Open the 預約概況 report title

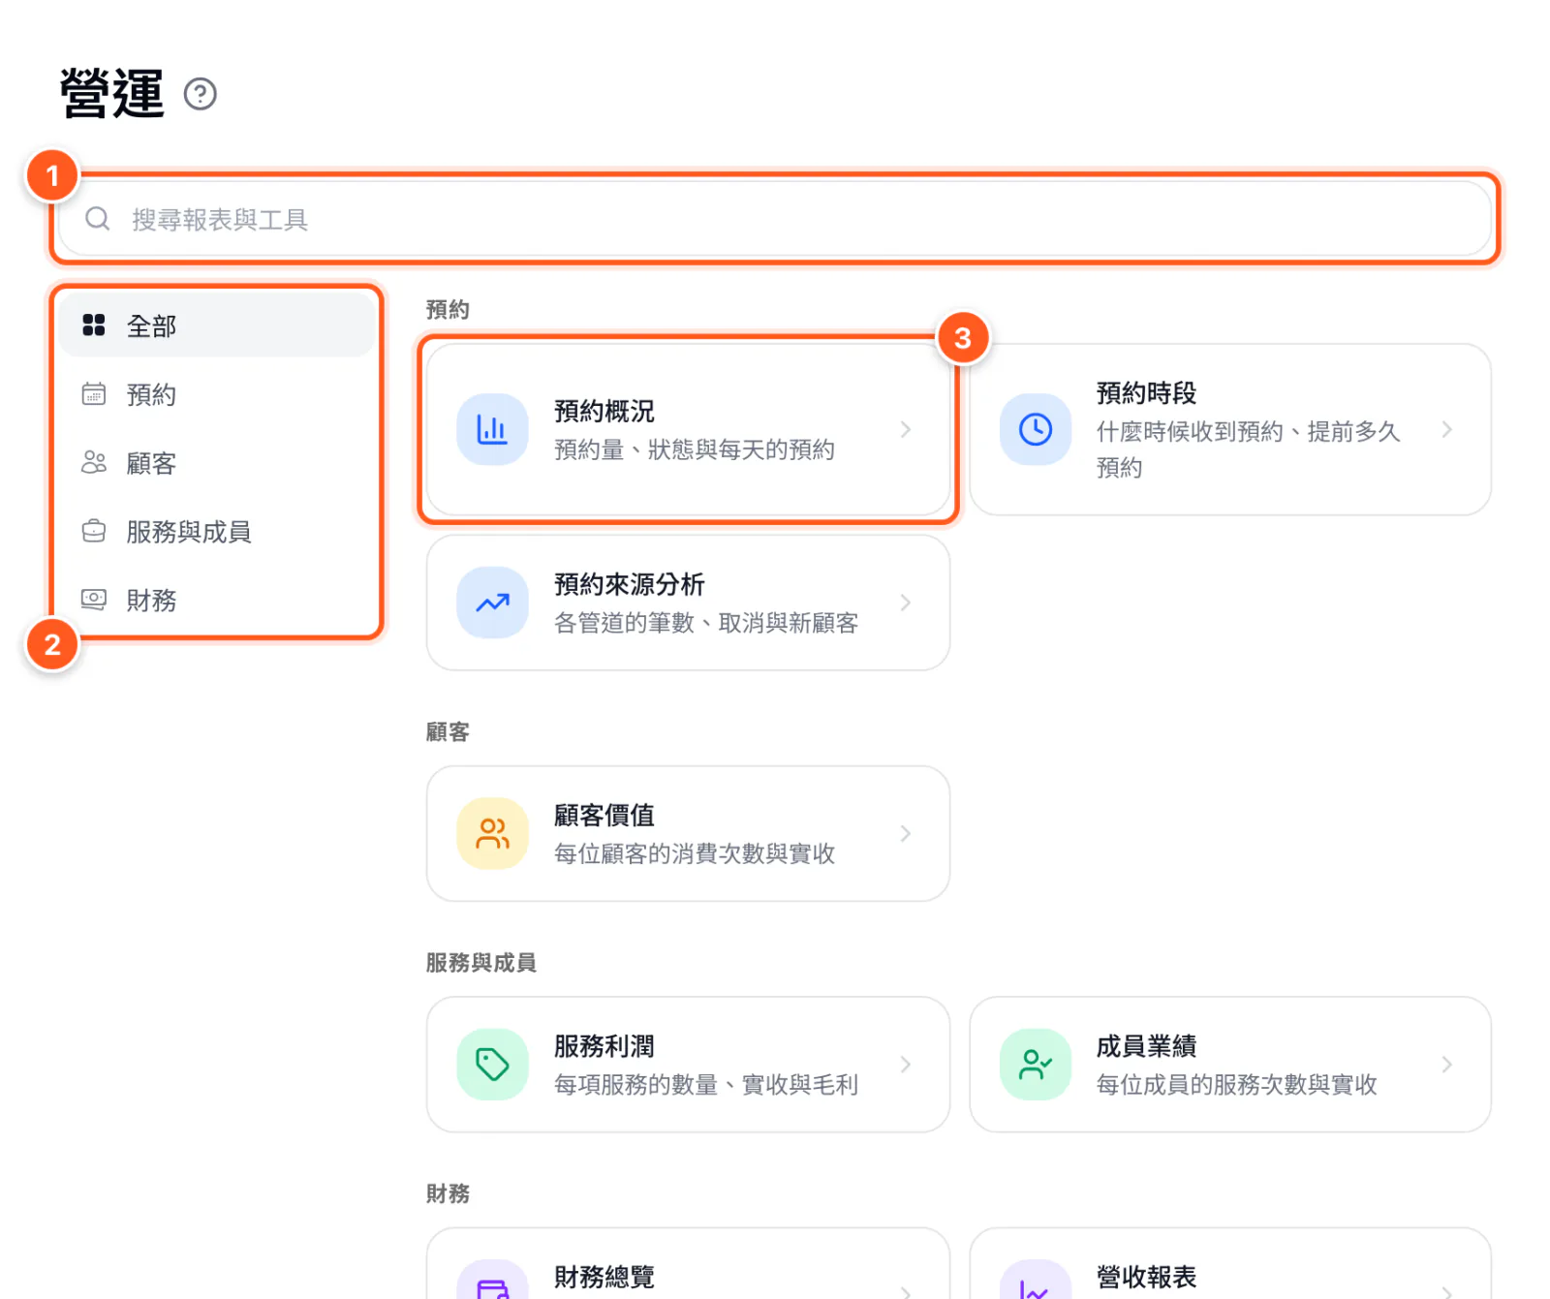click(604, 411)
